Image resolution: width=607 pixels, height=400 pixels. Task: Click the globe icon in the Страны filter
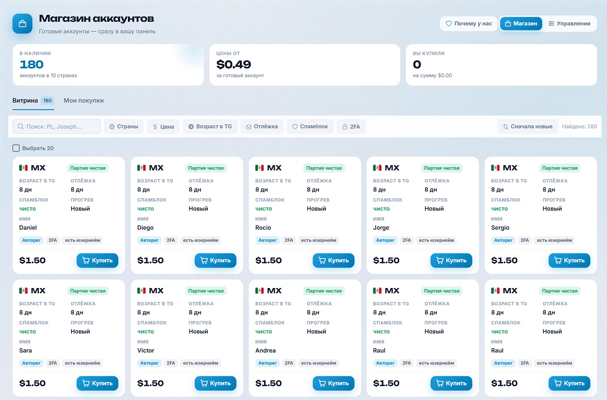coord(112,127)
